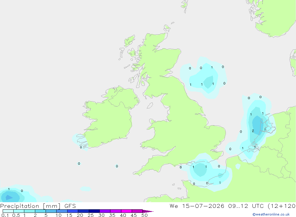Click the "GFS" model label
The height and width of the screenshot is (217, 296).
[x=70, y=206]
